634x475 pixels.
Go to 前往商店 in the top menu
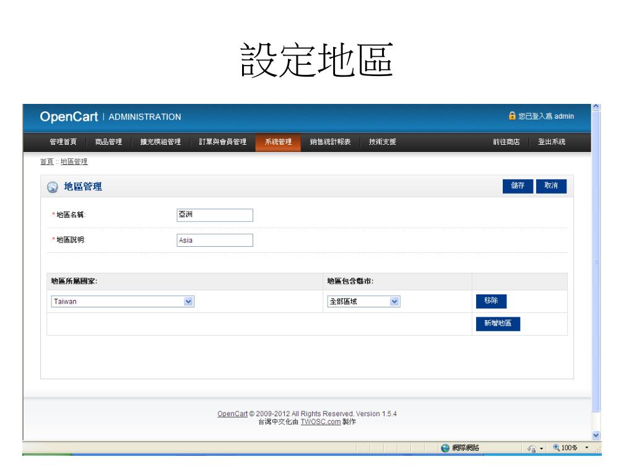[x=506, y=142]
